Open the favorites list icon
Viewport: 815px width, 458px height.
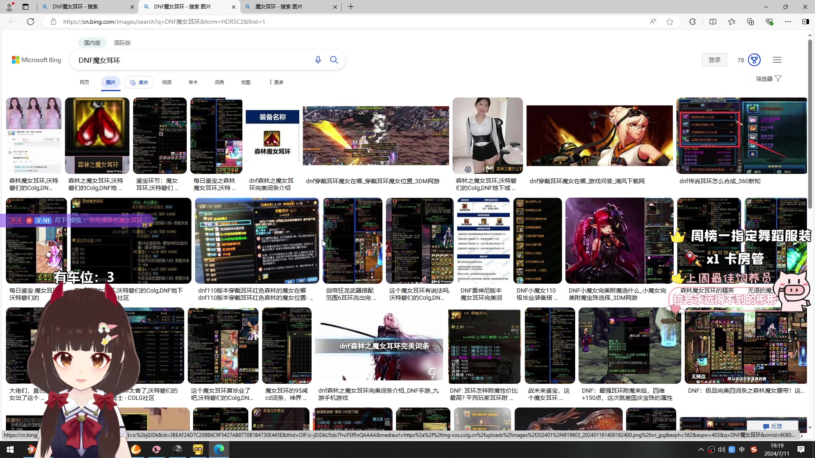(x=732, y=22)
